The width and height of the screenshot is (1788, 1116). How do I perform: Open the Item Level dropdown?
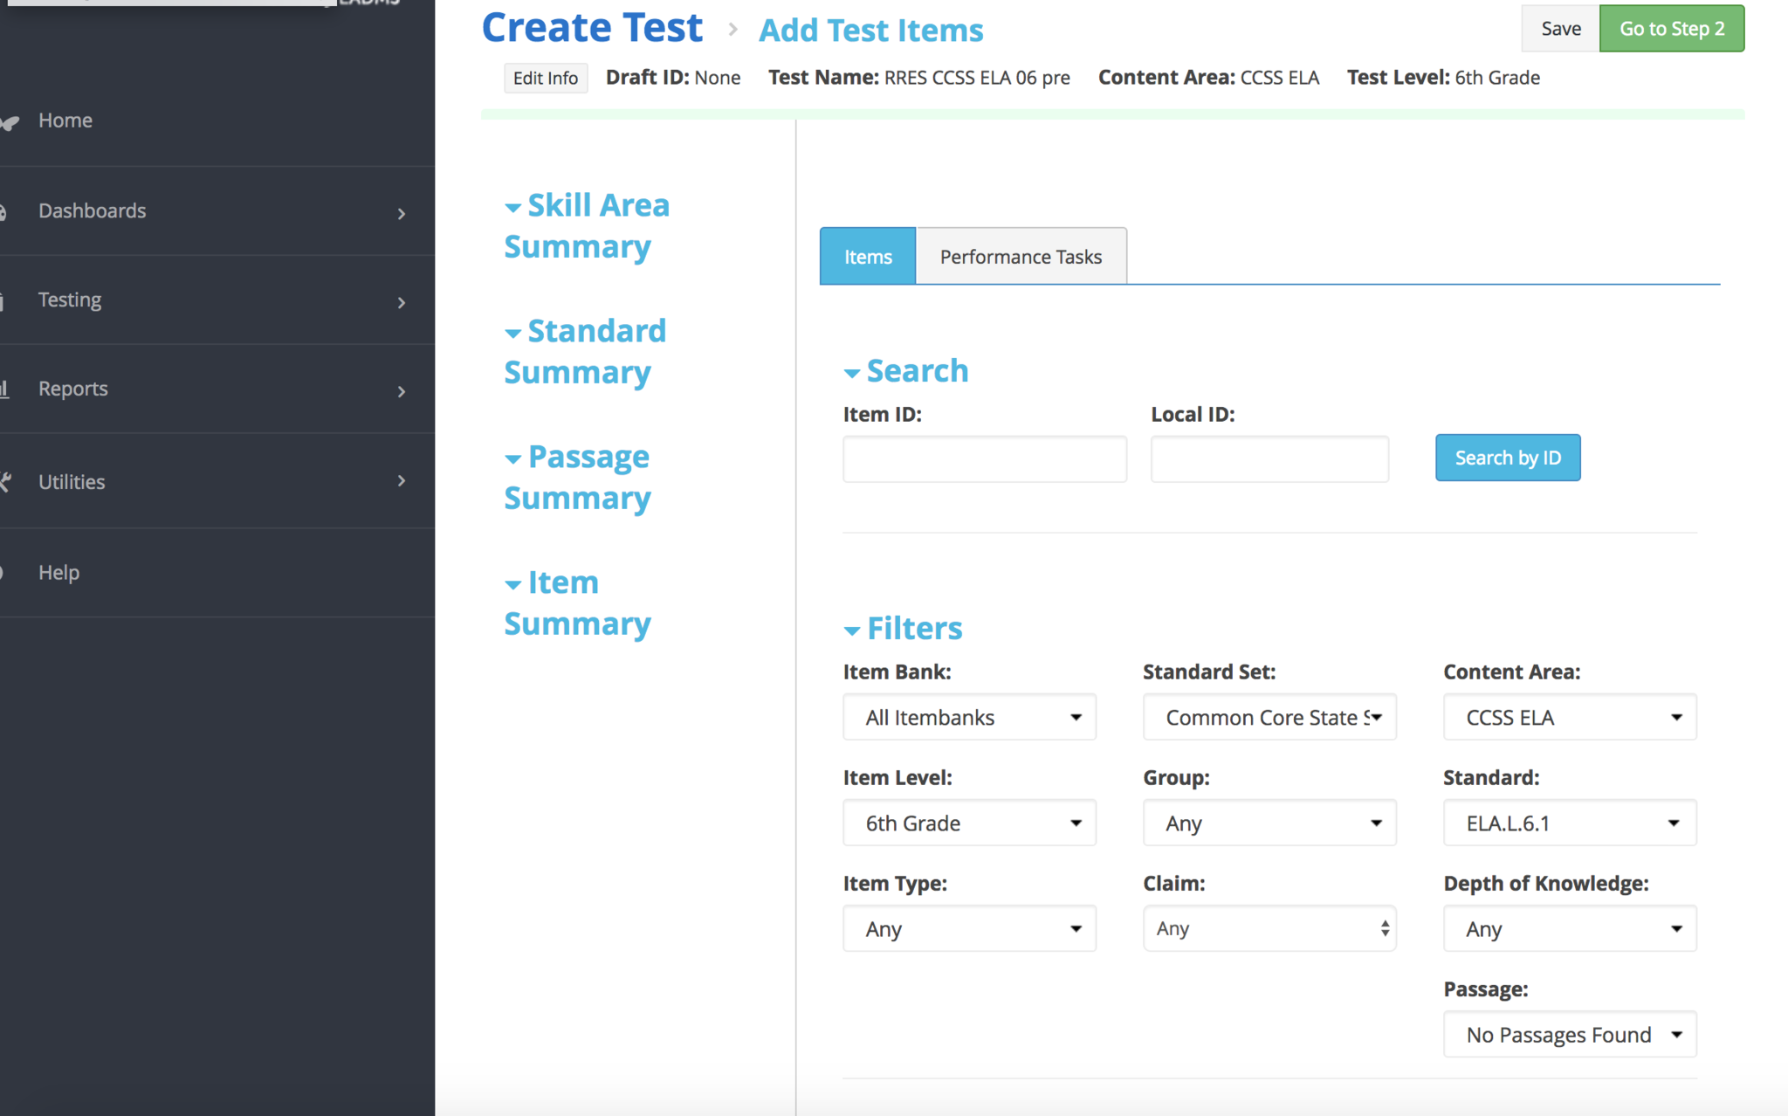point(969,823)
